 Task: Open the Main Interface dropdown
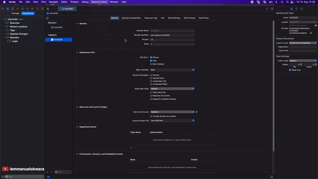[172, 70]
